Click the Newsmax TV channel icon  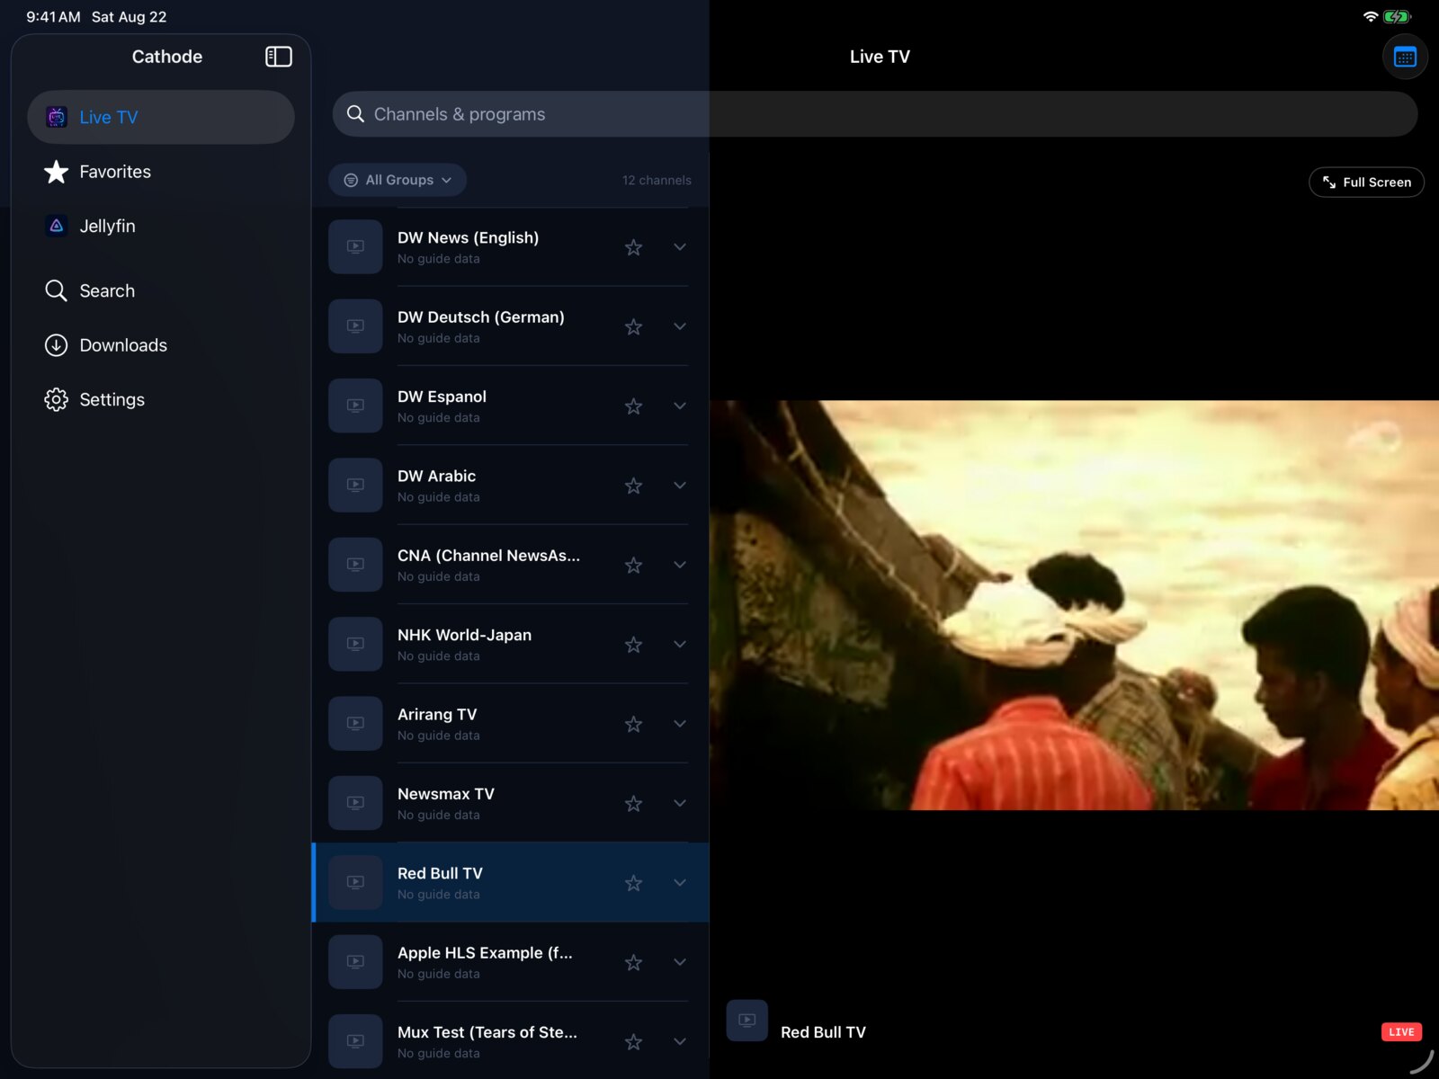click(355, 803)
